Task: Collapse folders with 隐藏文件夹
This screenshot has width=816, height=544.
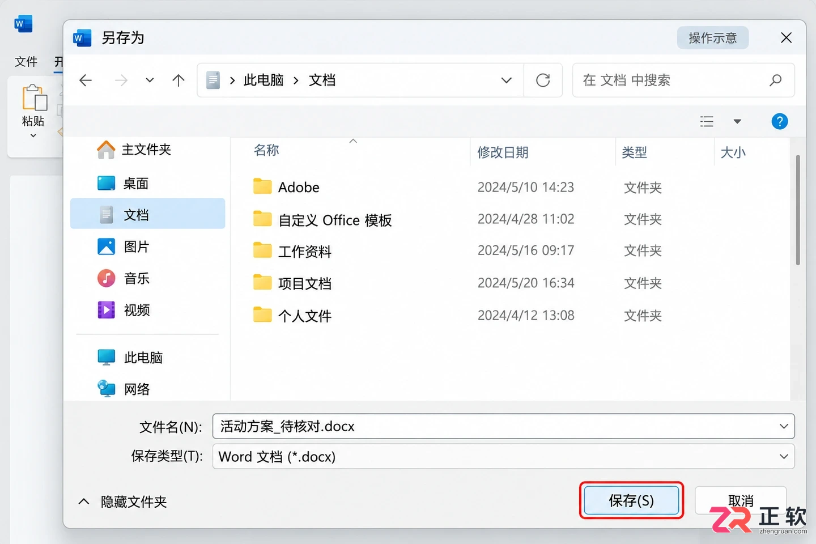Action: pyautogui.click(x=122, y=501)
